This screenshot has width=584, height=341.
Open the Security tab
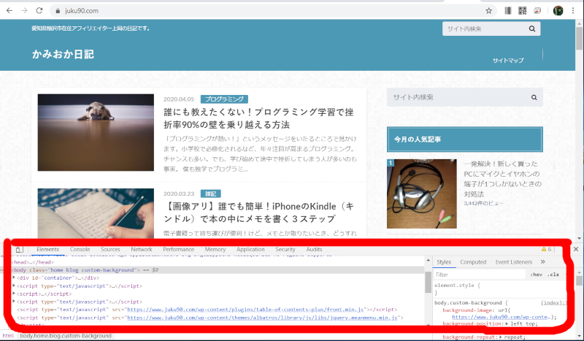pyautogui.click(x=285, y=249)
